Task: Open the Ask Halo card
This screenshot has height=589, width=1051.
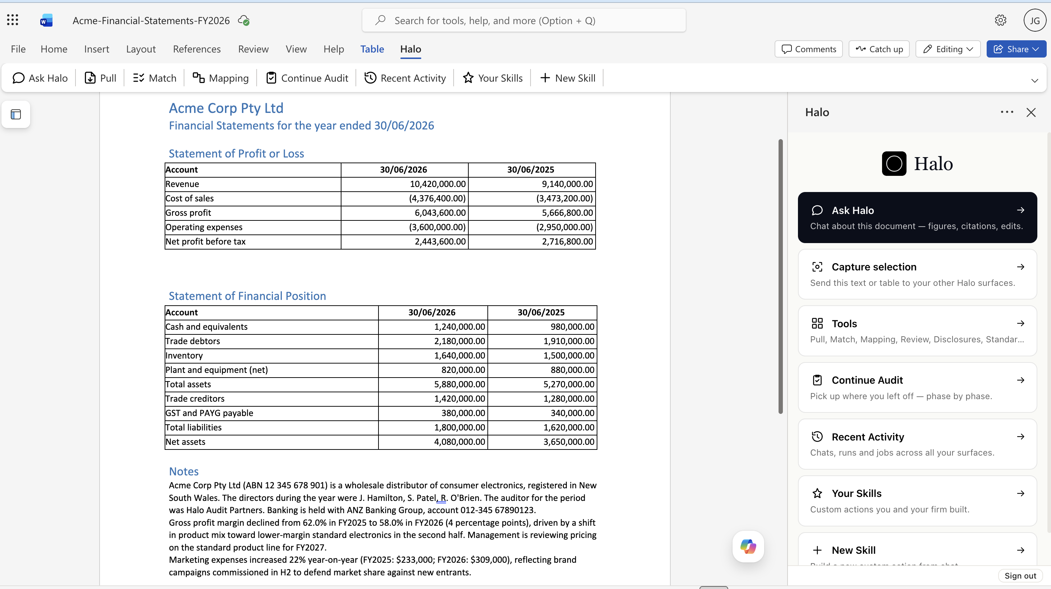Action: pyautogui.click(x=917, y=218)
